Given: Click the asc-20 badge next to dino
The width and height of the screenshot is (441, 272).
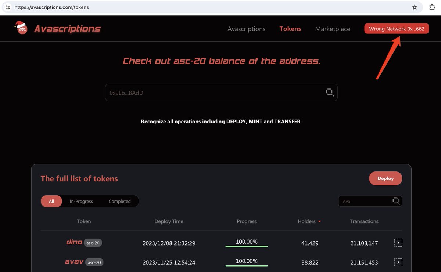Looking at the screenshot, I should 93,243.
